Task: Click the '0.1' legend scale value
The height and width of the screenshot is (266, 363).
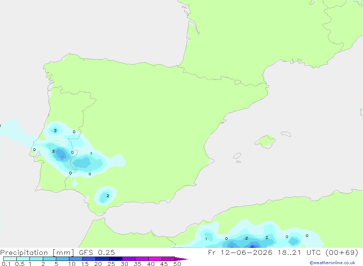Action: pyautogui.click(x=6, y=264)
